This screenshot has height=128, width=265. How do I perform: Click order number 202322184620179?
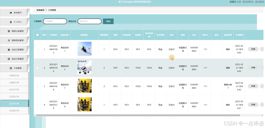coord(53,105)
